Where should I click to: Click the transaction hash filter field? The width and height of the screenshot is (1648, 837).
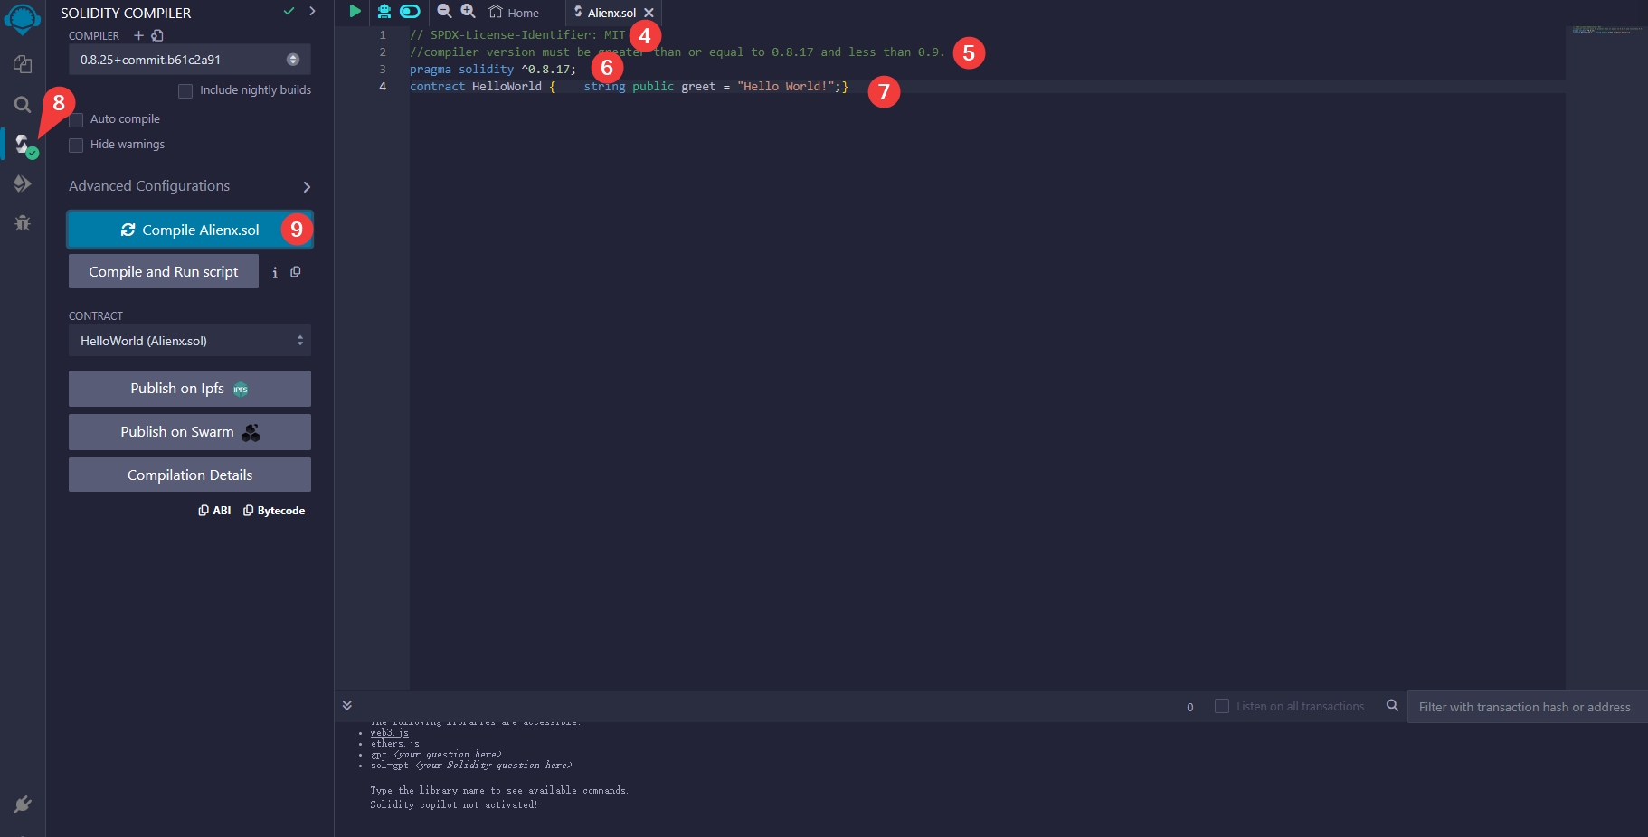[1525, 707]
